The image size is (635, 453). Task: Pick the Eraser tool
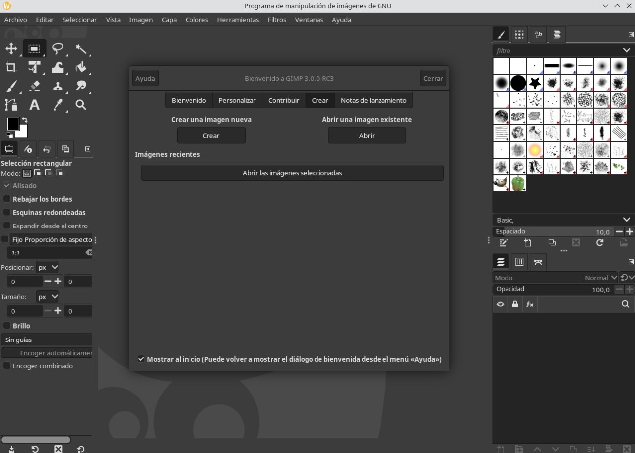tap(35, 86)
